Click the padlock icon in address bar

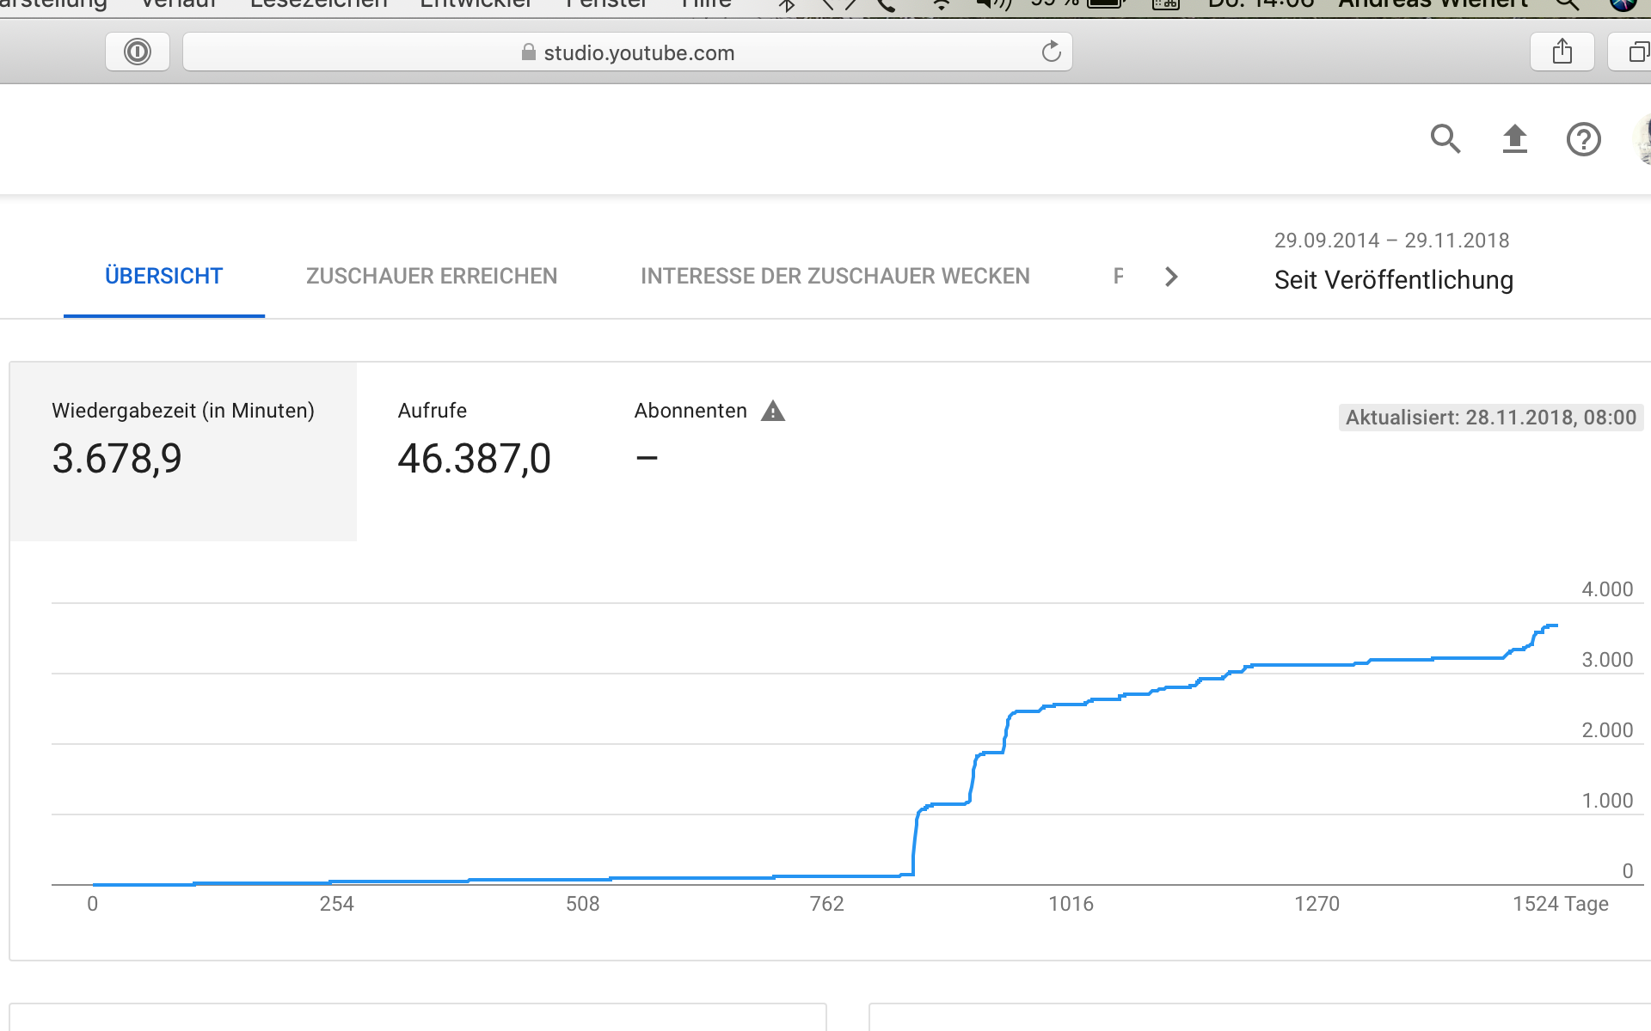coord(528,52)
